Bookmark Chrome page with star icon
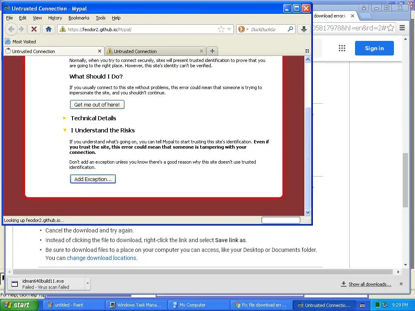This screenshot has height=311, width=415. [390, 28]
